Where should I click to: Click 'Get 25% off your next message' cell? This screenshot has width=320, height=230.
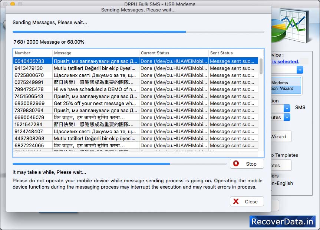pyautogui.click(x=96, y=103)
